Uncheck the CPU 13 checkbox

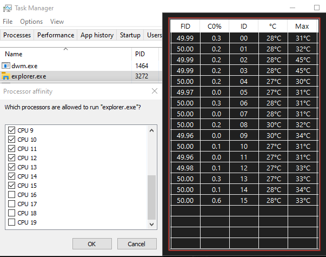coord(12,167)
